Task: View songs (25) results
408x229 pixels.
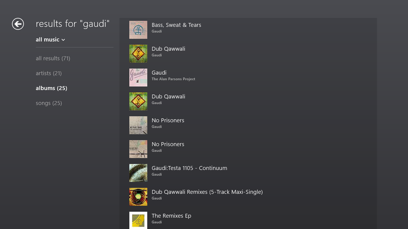Action: click(x=49, y=103)
